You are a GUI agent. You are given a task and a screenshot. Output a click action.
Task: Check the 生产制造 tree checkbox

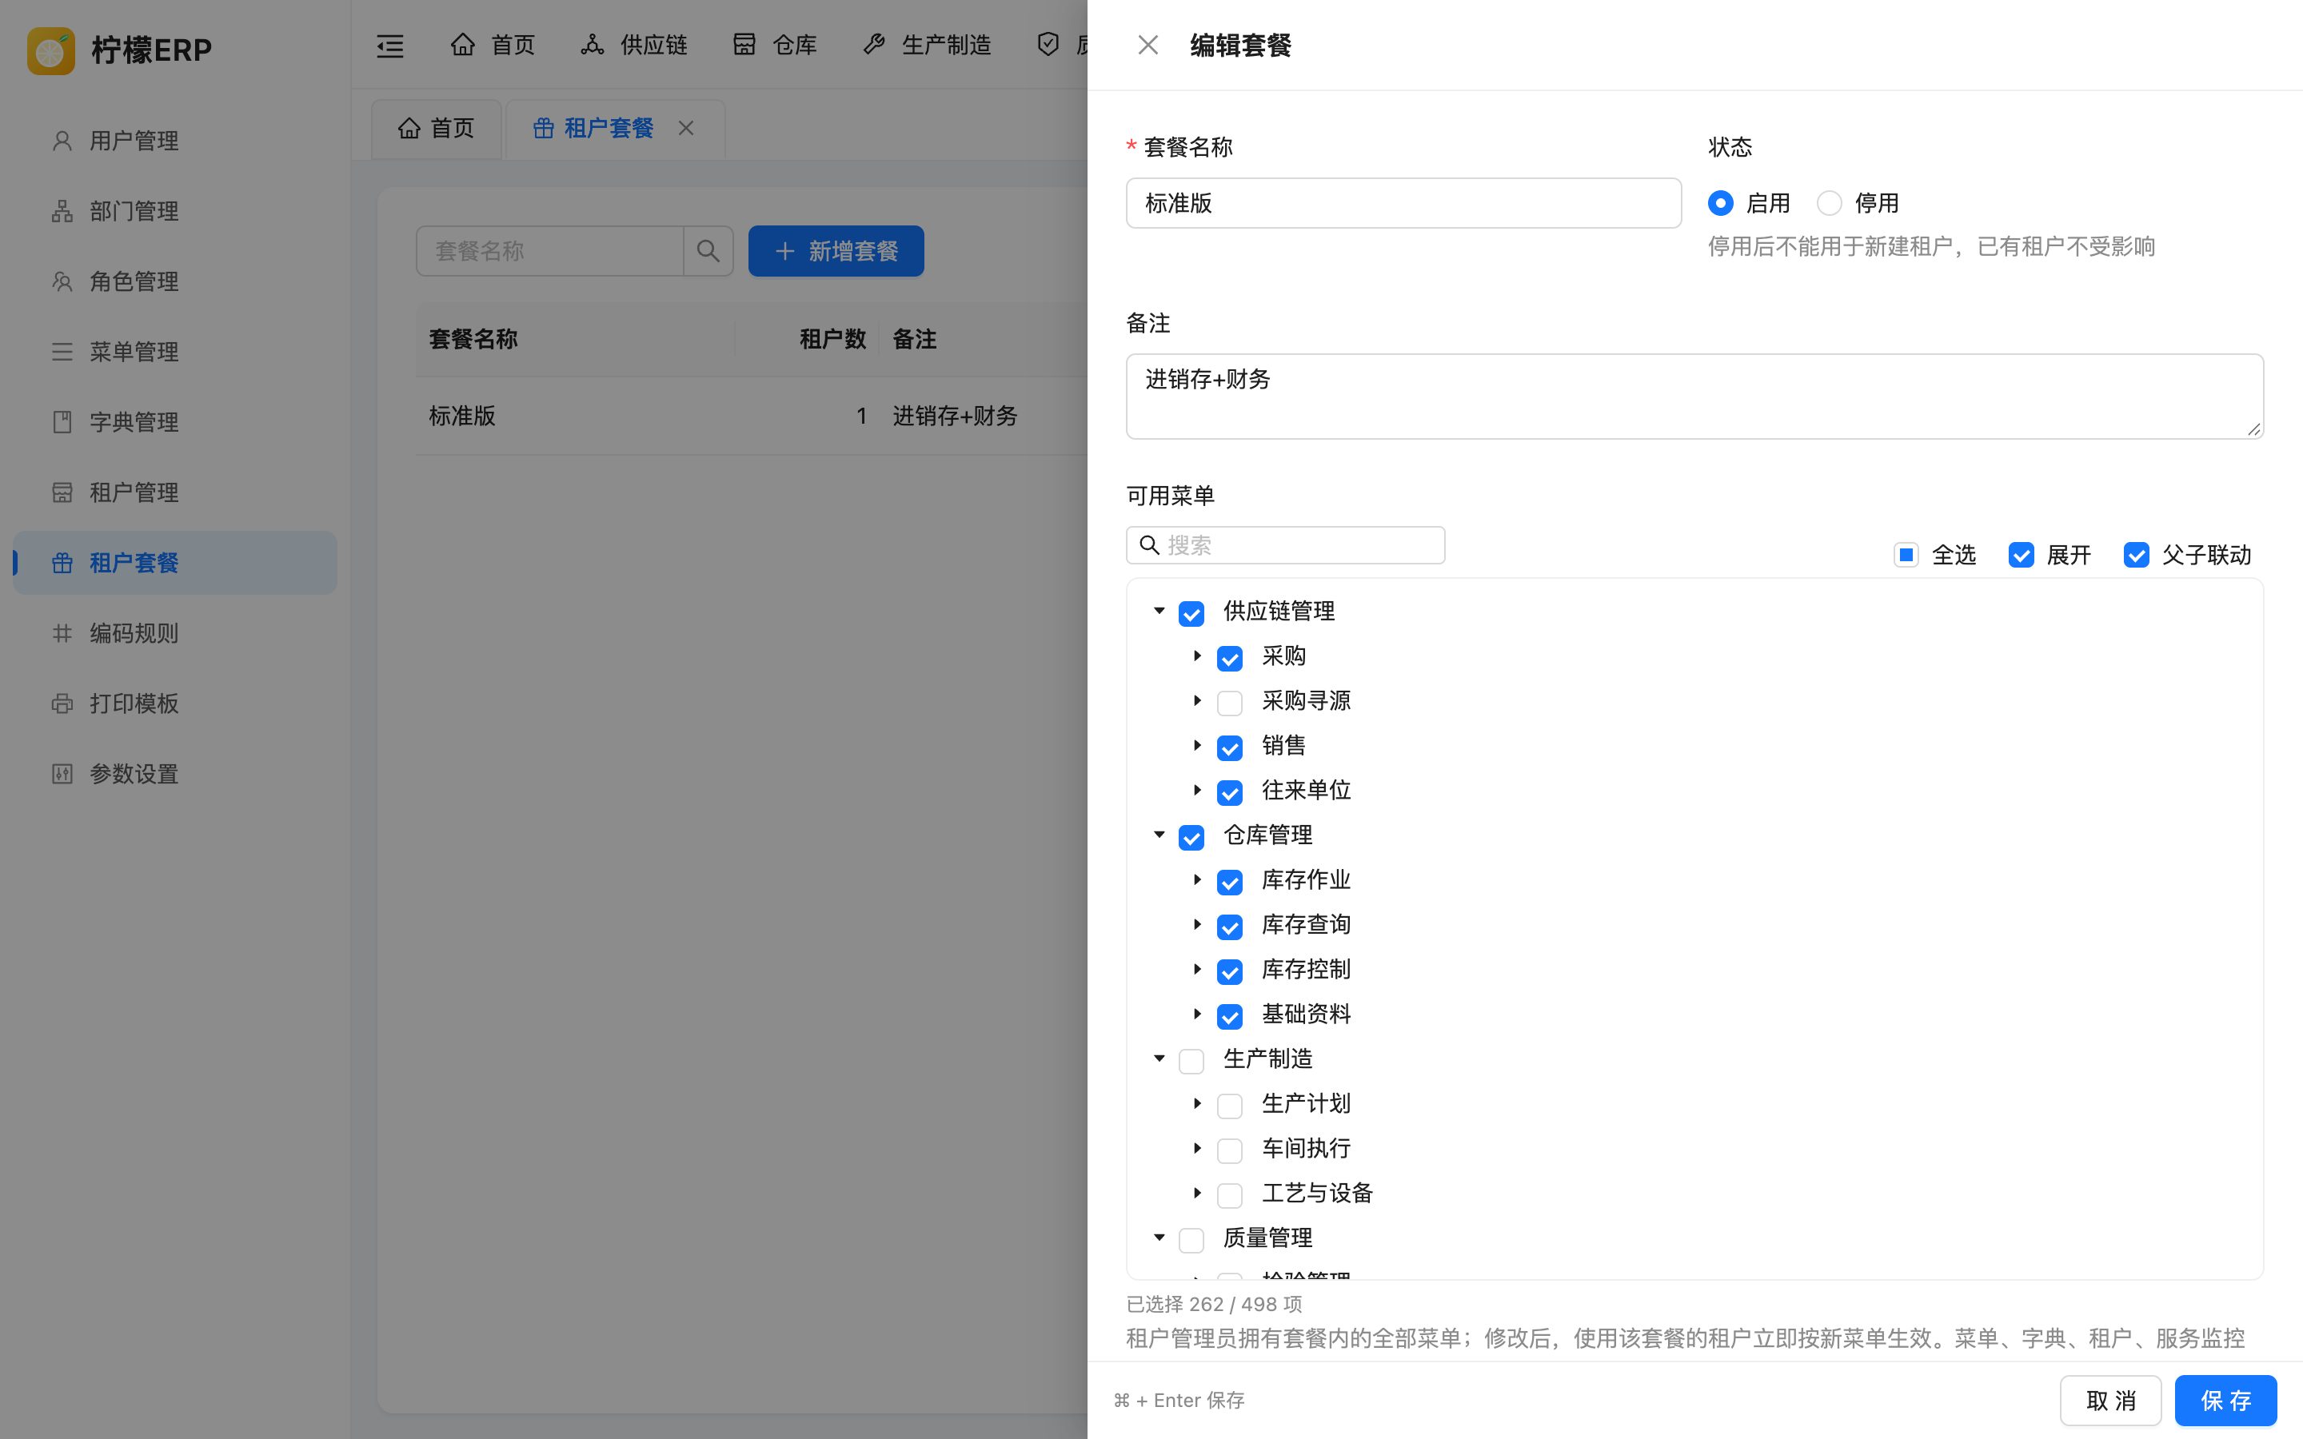click(1191, 1061)
